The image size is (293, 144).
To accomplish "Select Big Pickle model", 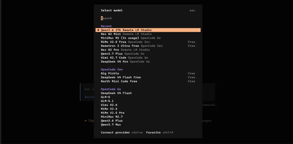I will click(148, 73).
